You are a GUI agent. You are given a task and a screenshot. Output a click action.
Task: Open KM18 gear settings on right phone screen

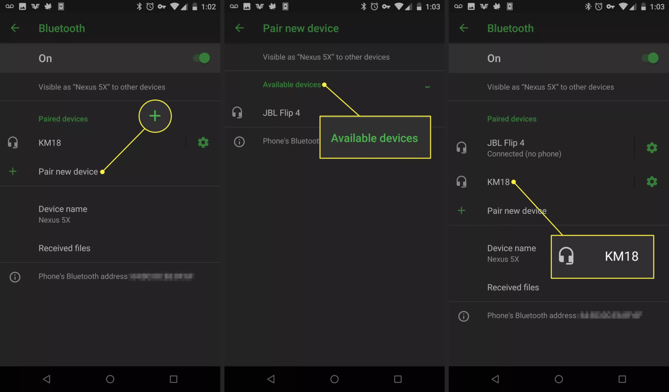pos(652,182)
